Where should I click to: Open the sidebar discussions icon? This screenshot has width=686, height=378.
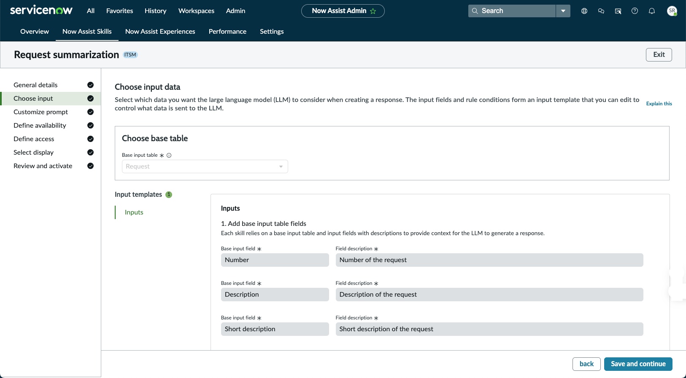click(x=618, y=11)
